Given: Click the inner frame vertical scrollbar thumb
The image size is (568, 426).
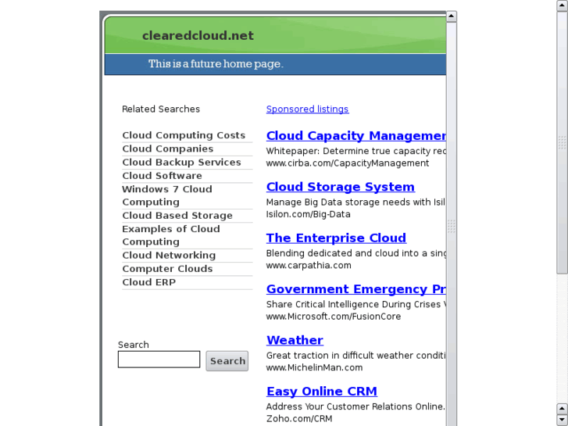Looking at the screenshot, I should pyautogui.click(x=452, y=226).
